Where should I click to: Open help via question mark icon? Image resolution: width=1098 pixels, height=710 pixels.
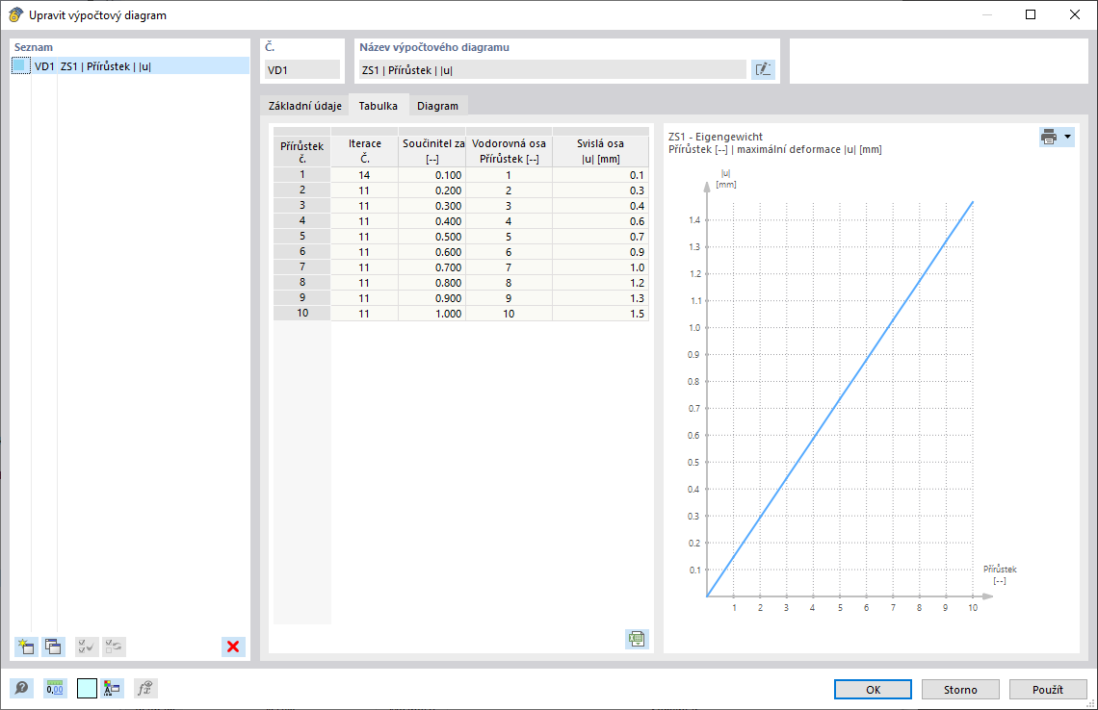click(19, 688)
